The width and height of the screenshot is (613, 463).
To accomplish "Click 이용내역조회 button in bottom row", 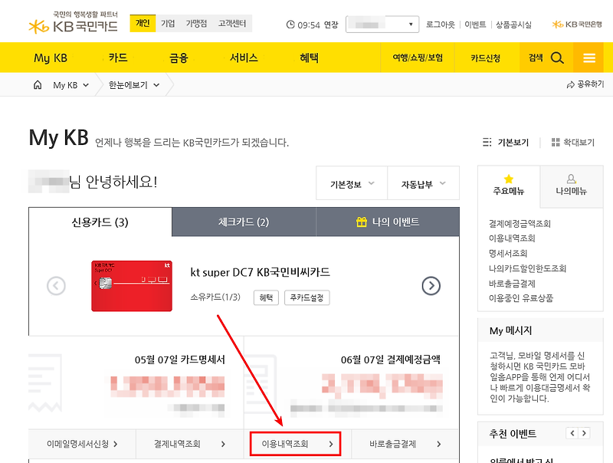I will click(x=296, y=444).
